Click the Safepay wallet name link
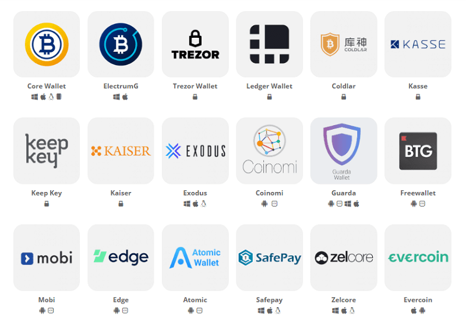 coord(269,300)
